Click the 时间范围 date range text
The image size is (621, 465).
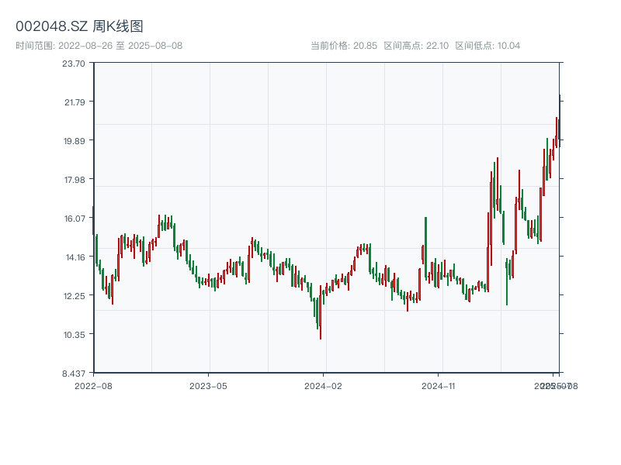(x=99, y=46)
